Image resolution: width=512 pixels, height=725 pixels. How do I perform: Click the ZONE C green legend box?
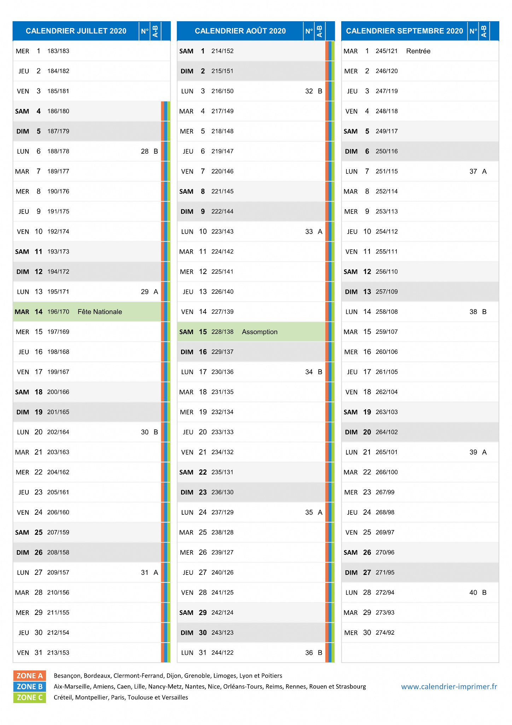pos(30,697)
